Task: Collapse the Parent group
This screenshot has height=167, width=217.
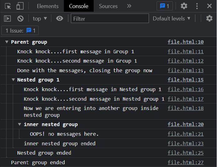Action: click(x=7, y=42)
